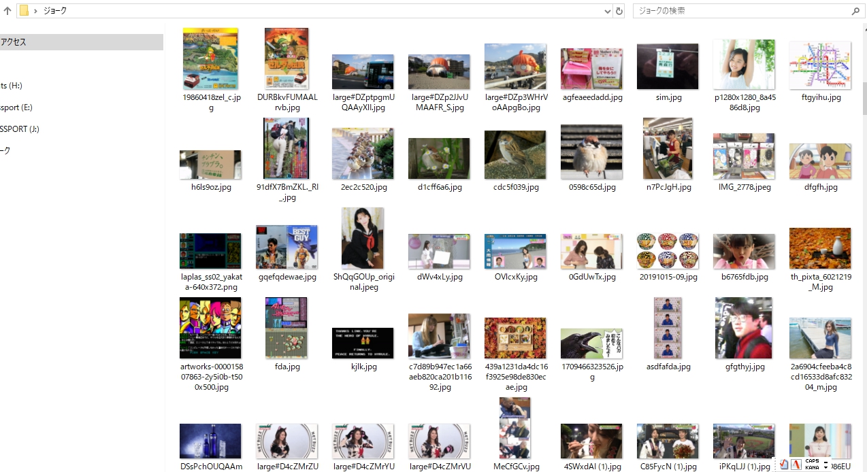This screenshot has width=867, height=472.
Task: Click the Up arrow navigation button
Action: (x=7, y=11)
